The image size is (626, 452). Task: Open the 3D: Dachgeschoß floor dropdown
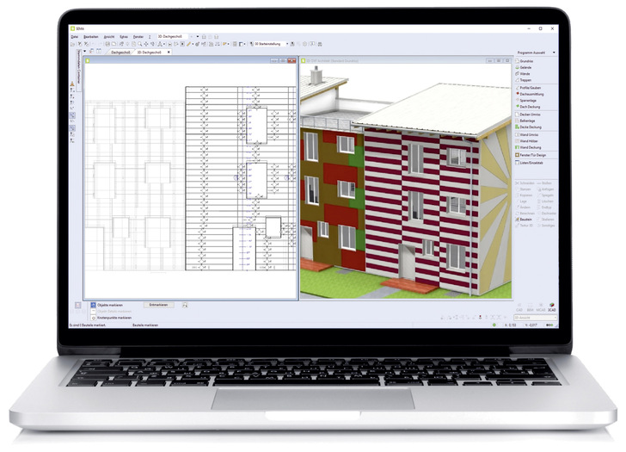coord(174,36)
